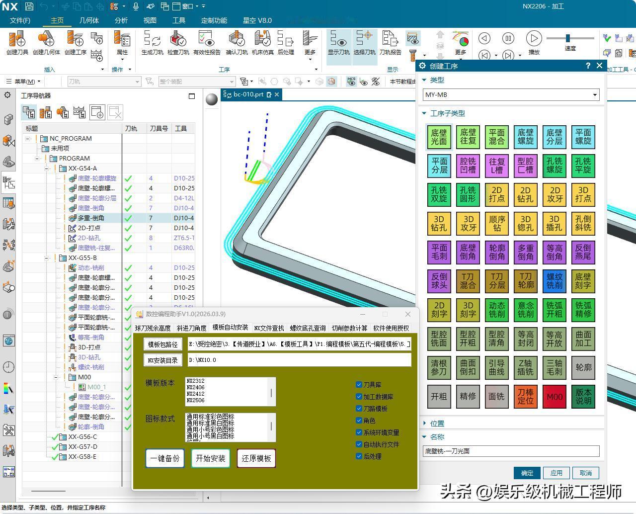This screenshot has height=514, width=636.
Task: Select the 曲面加工 operation subtype
Action: [583, 339]
